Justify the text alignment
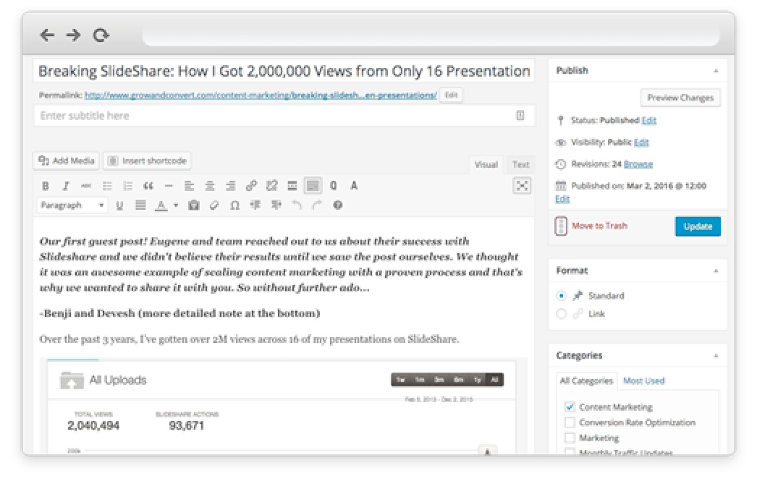The height and width of the screenshot is (502, 757). [140, 205]
